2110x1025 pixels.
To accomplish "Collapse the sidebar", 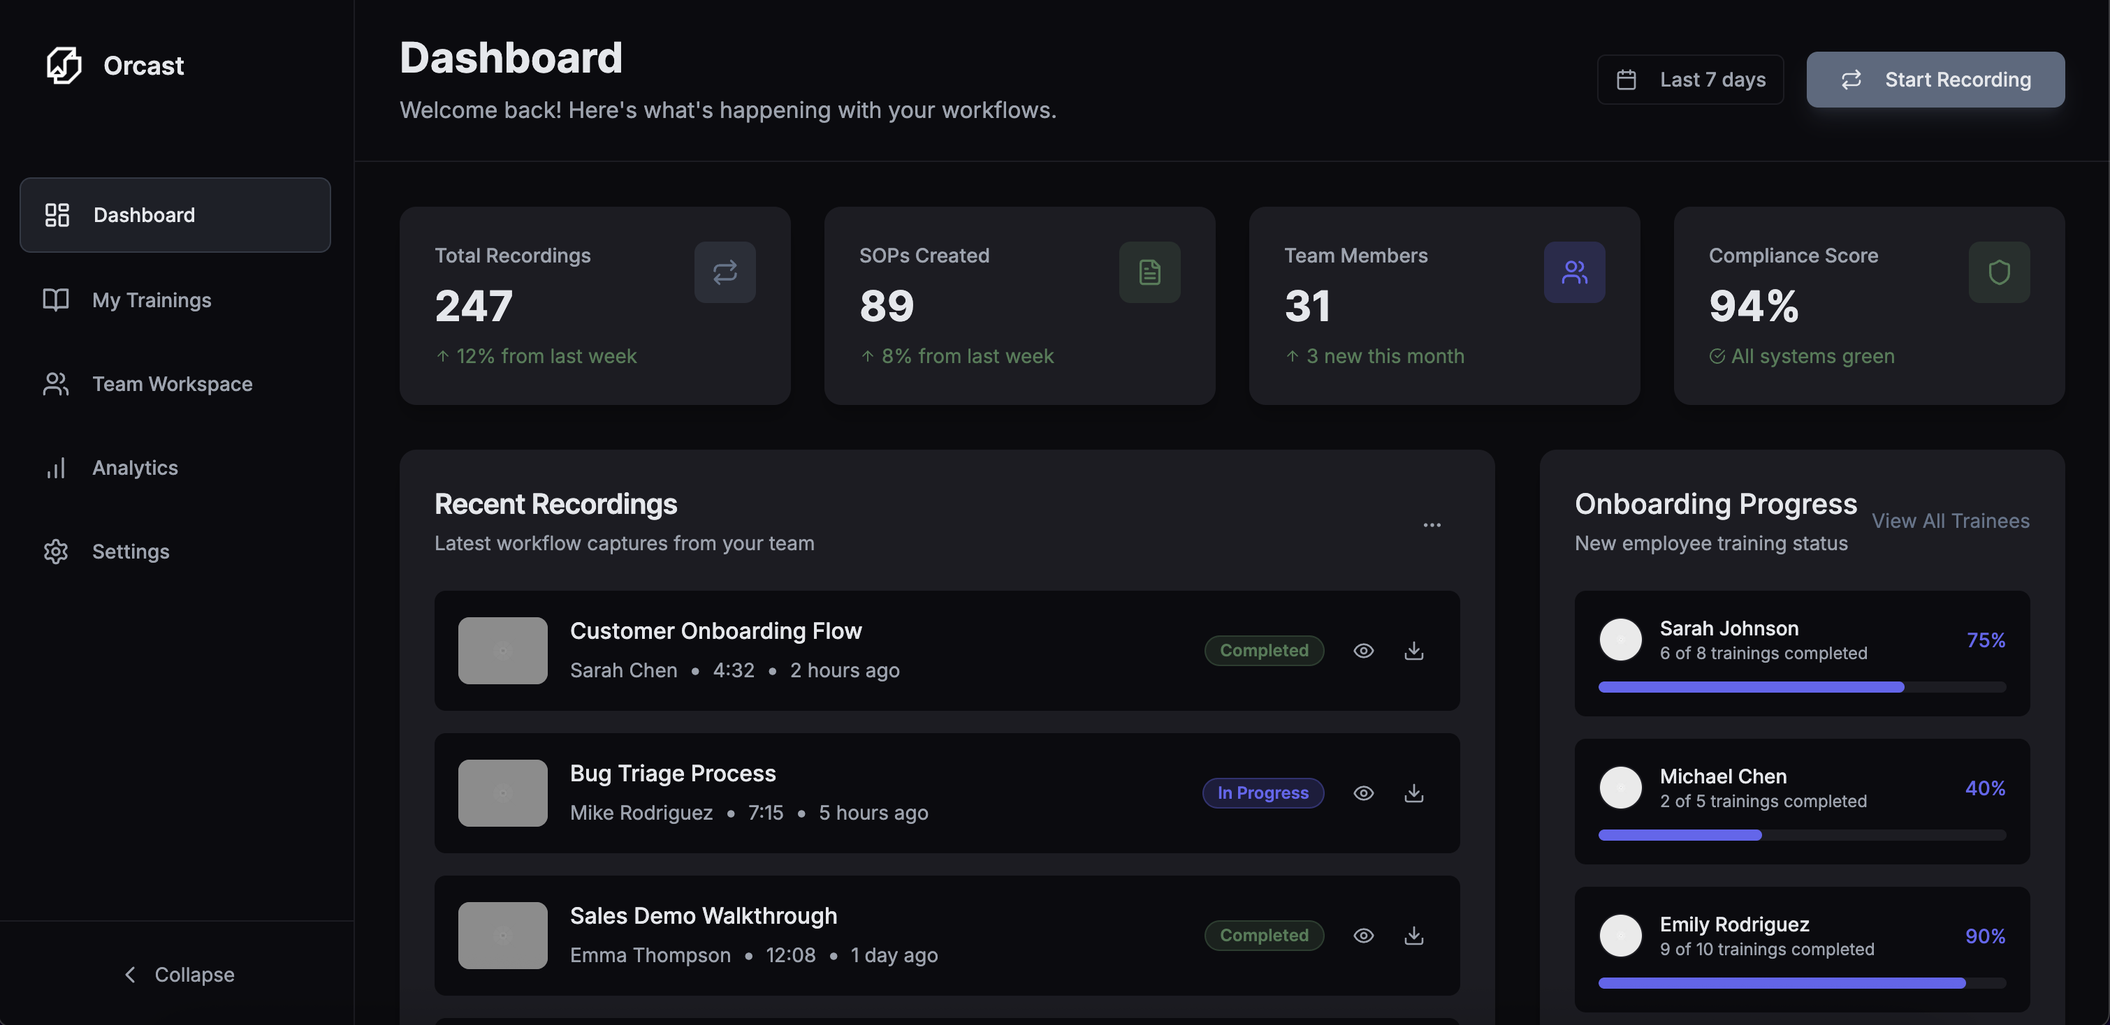I will [x=177, y=974].
